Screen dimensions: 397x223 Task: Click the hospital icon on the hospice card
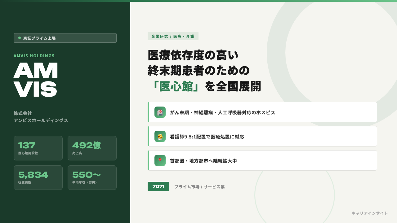160,112
